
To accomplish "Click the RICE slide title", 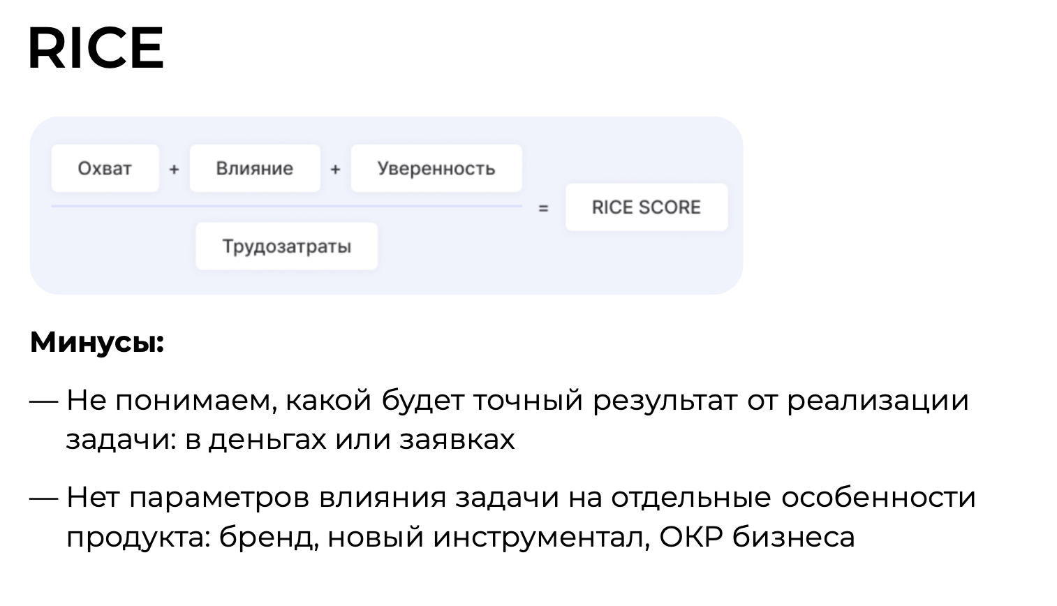I will click(96, 48).
